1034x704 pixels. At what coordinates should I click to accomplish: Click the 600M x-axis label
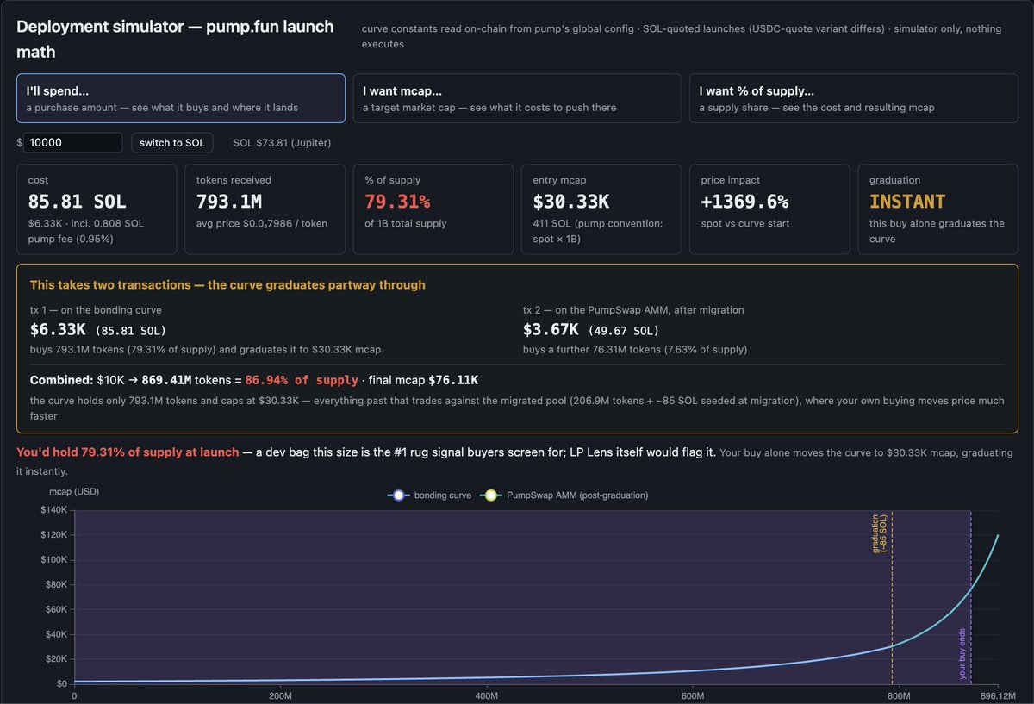[x=694, y=695]
